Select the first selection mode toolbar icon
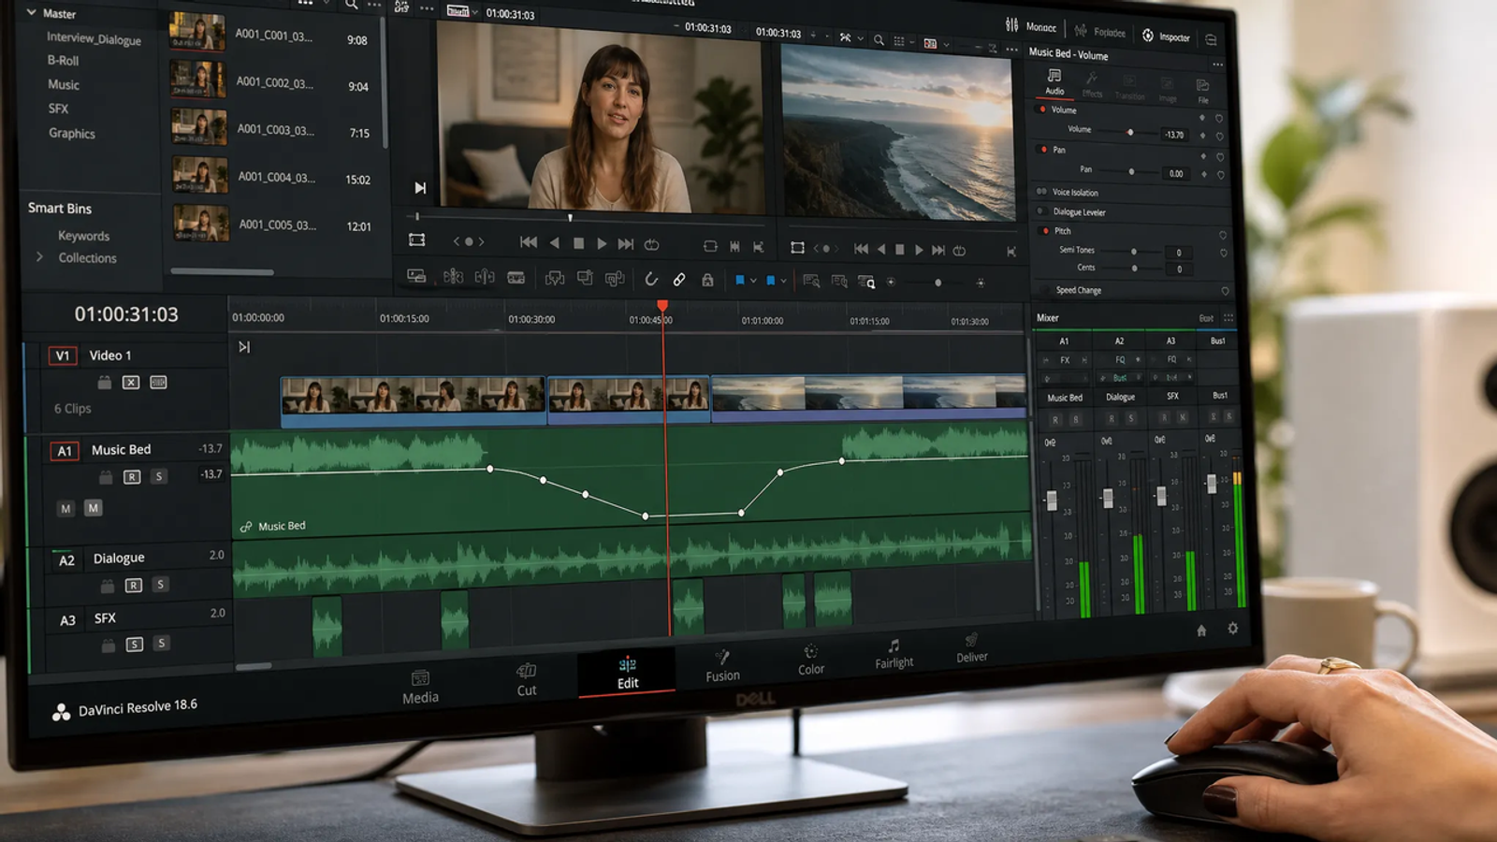 click(x=416, y=276)
